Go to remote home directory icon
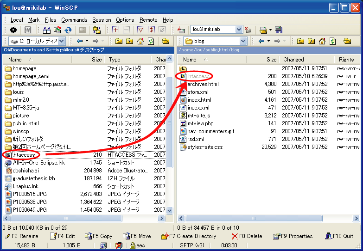This screenshot has height=251, width=363. 322,41
